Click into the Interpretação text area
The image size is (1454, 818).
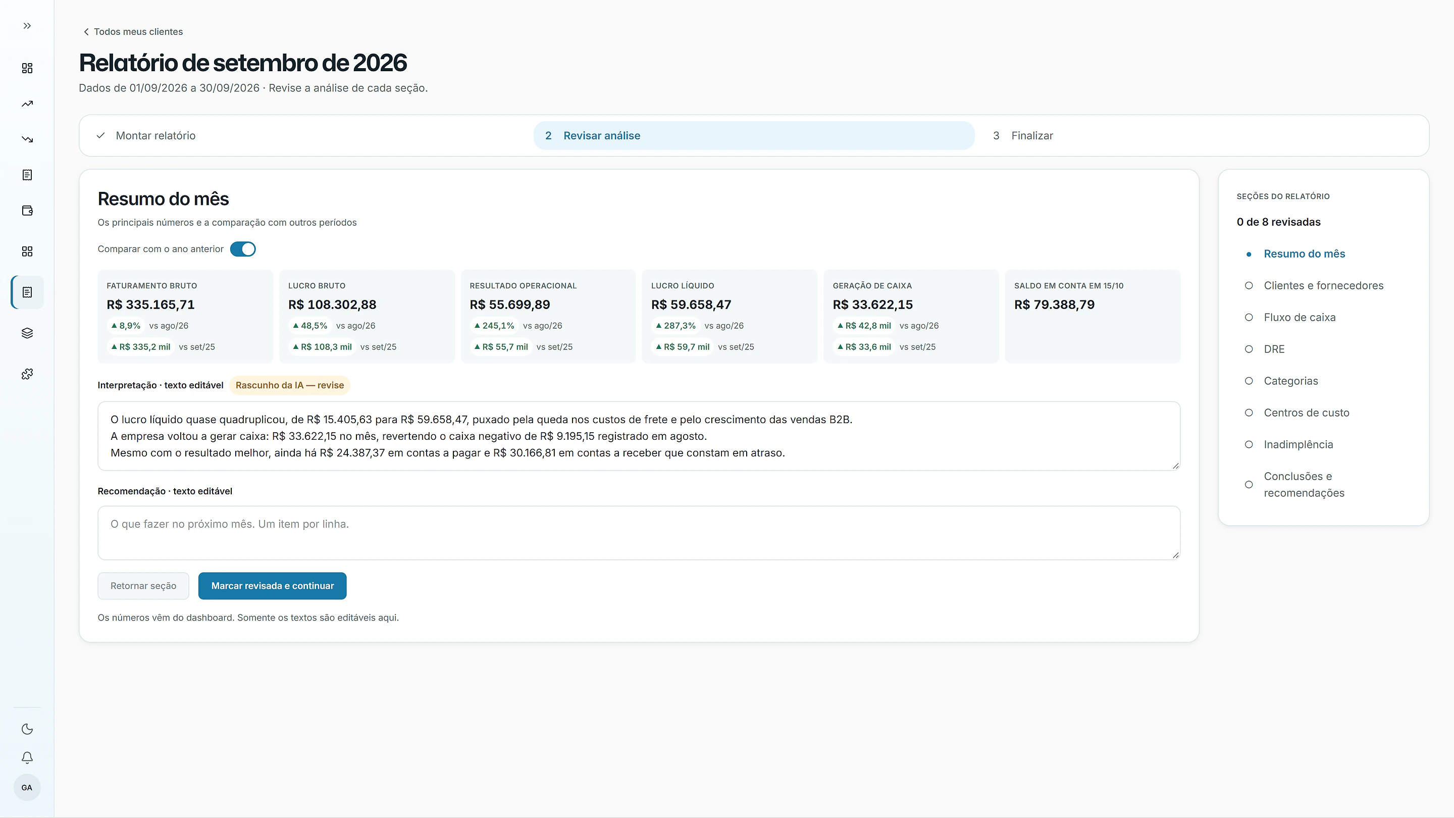pyautogui.click(x=639, y=436)
